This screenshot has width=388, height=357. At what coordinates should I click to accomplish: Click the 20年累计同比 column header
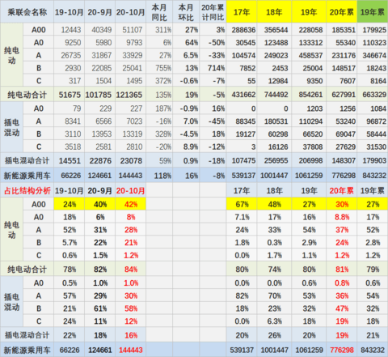(213, 12)
